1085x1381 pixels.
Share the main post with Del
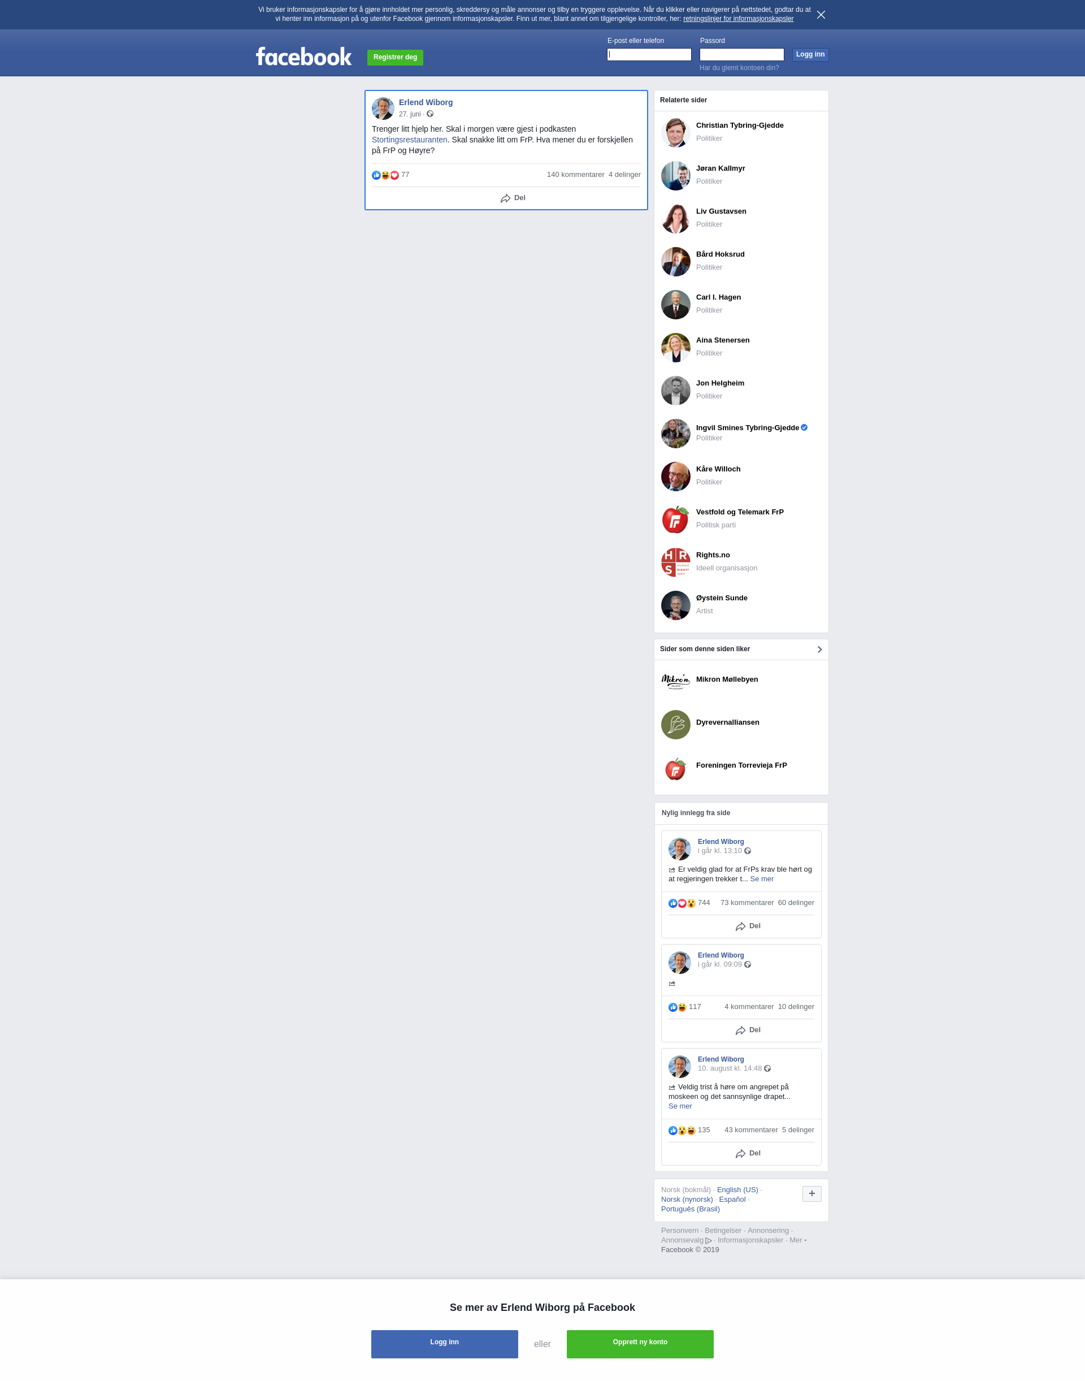point(513,198)
